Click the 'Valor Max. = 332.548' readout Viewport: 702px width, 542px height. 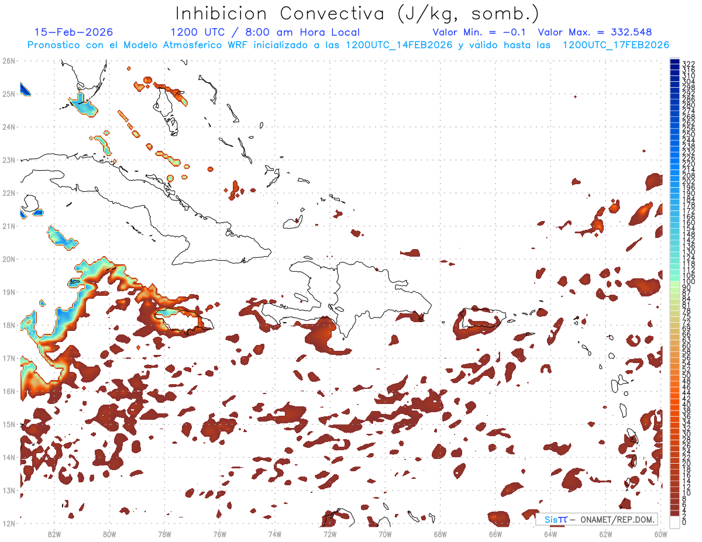[x=595, y=33]
